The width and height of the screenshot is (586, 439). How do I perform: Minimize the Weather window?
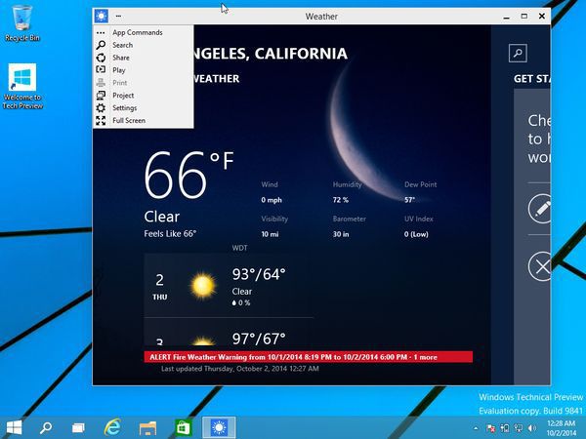506,17
